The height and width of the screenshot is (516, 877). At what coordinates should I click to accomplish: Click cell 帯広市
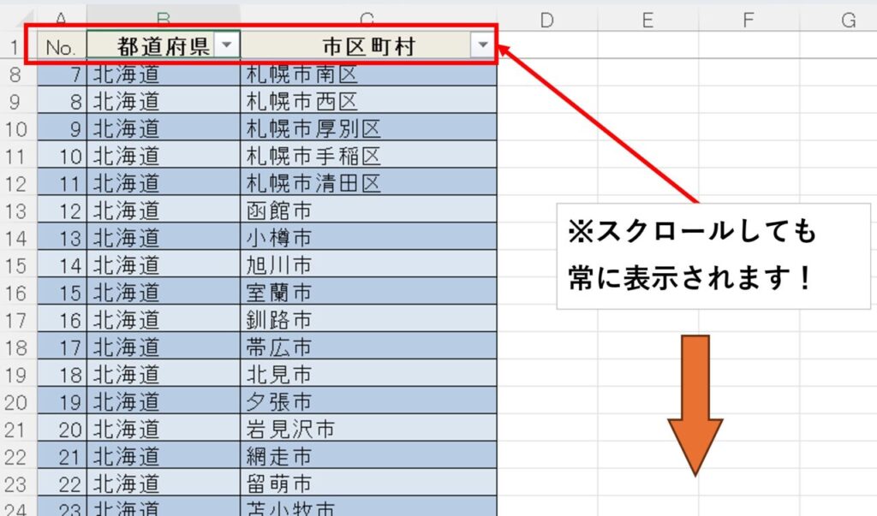pos(368,347)
